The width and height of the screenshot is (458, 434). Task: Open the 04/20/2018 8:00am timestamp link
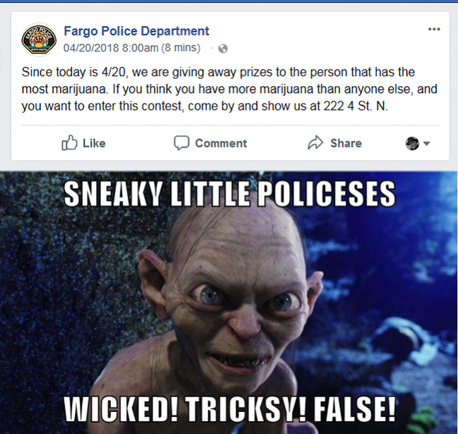pos(111,48)
